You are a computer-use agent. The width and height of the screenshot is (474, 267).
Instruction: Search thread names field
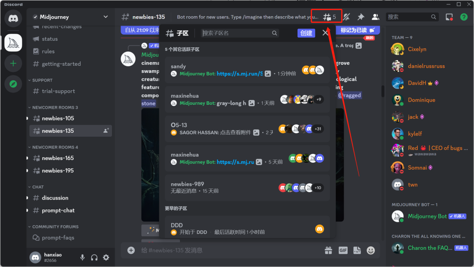point(240,33)
